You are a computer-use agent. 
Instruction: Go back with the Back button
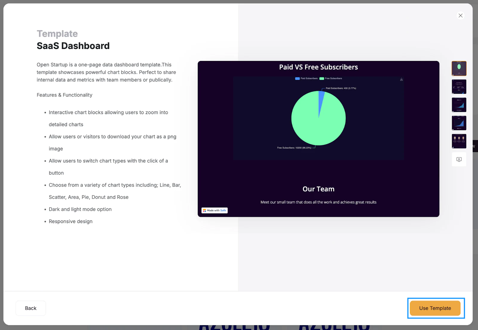pos(31,308)
